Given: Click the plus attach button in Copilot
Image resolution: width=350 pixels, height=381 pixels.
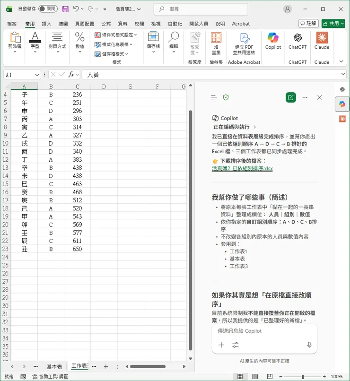Looking at the screenshot, I should (221, 345).
